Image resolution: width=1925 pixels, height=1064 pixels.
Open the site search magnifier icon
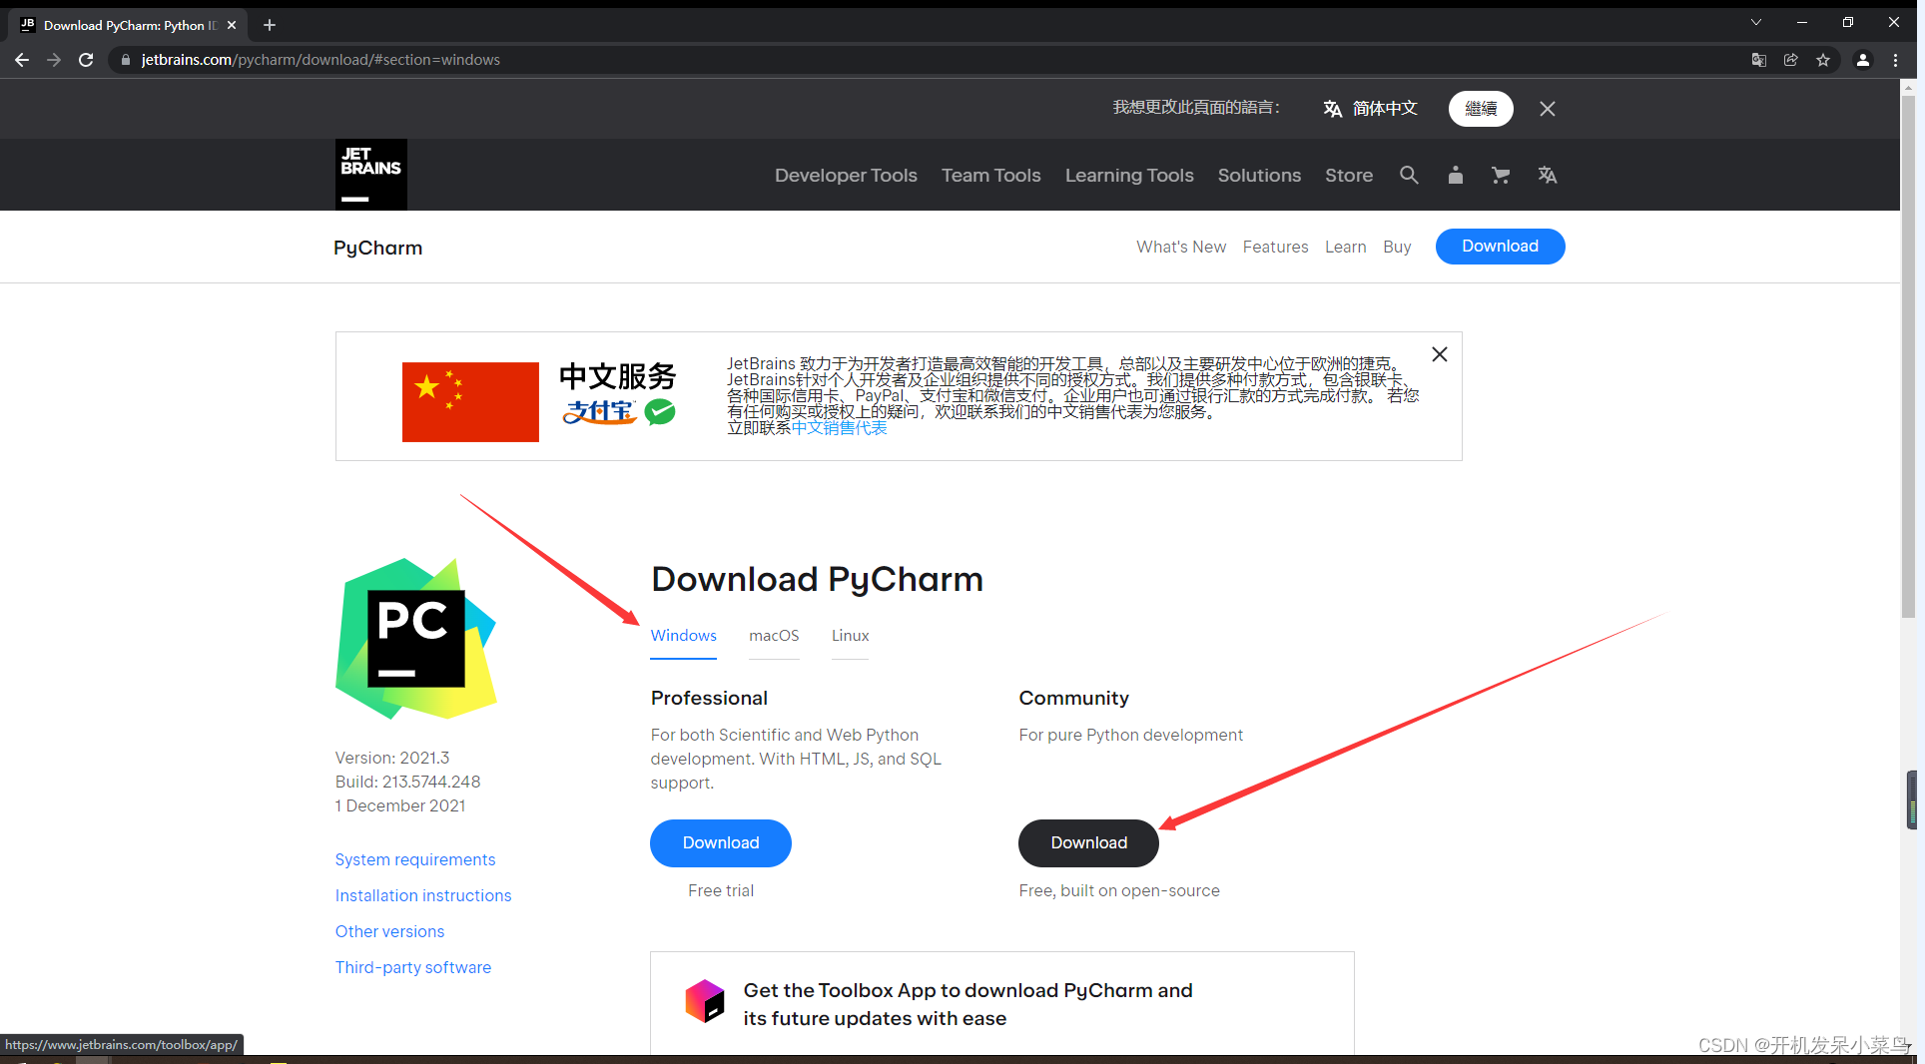click(1409, 175)
